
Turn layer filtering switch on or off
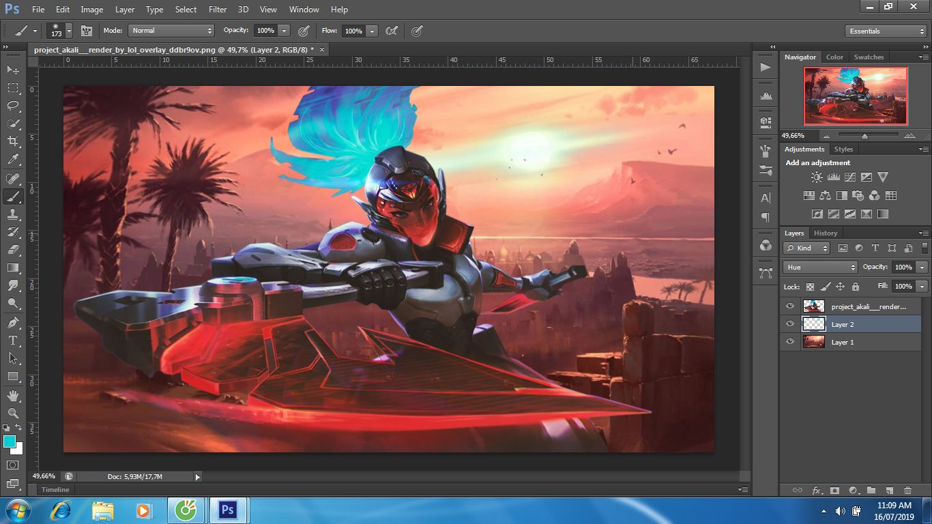point(925,248)
